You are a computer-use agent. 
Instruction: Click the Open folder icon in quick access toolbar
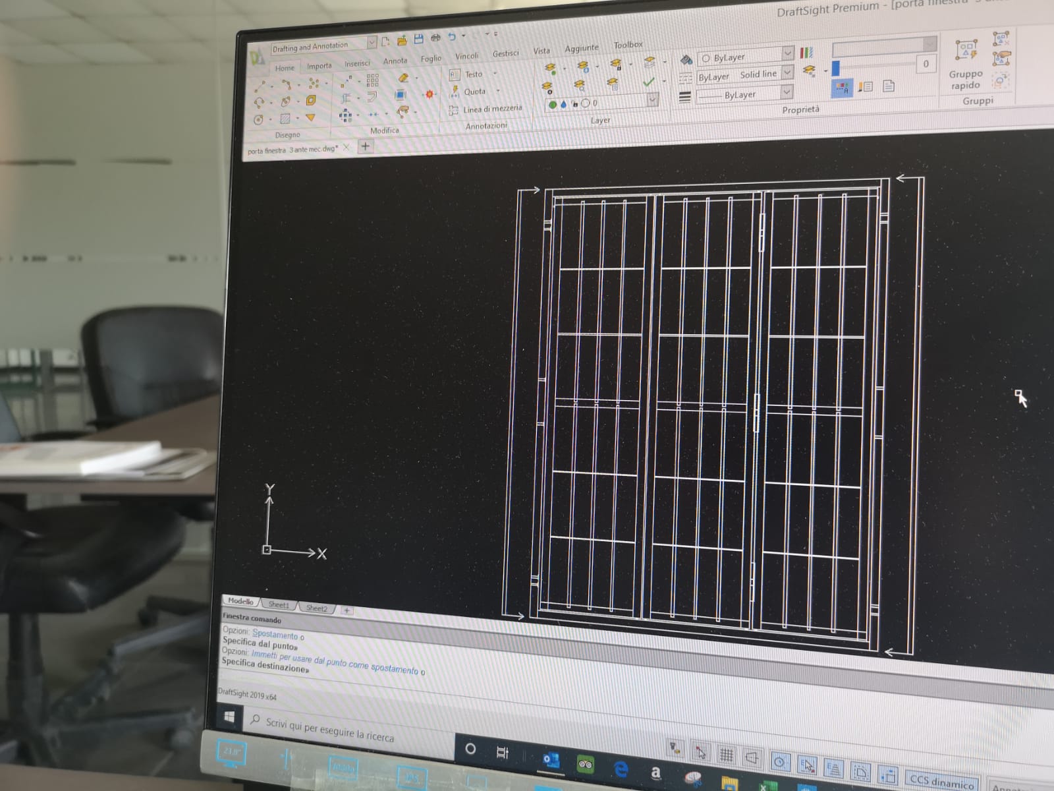(402, 40)
